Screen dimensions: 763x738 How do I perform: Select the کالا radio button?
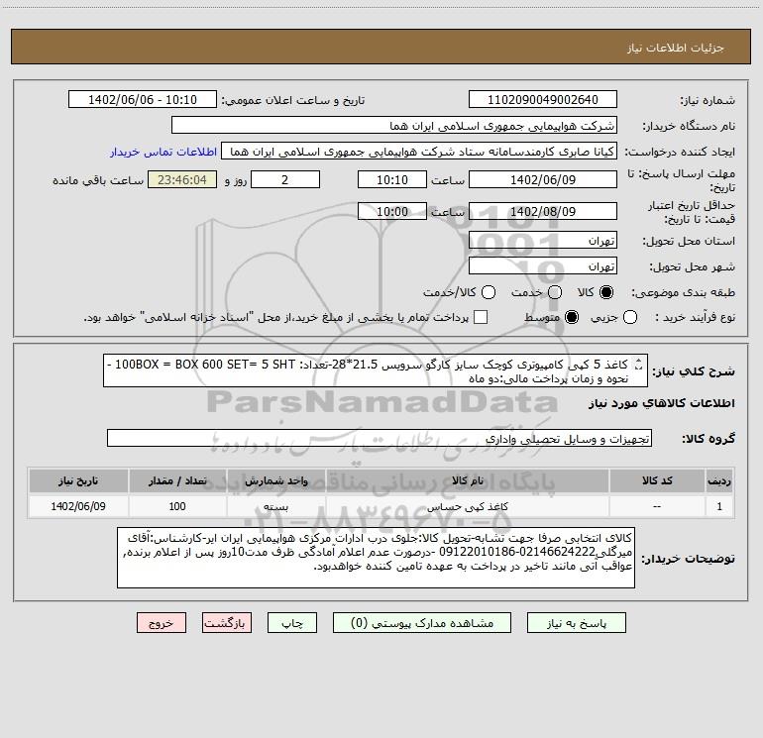(606, 292)
